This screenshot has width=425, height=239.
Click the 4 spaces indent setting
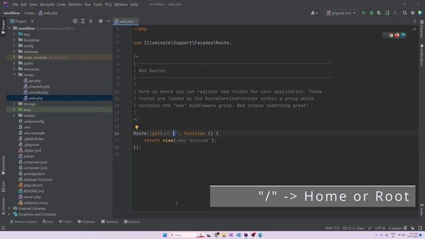tap(395, 228)
